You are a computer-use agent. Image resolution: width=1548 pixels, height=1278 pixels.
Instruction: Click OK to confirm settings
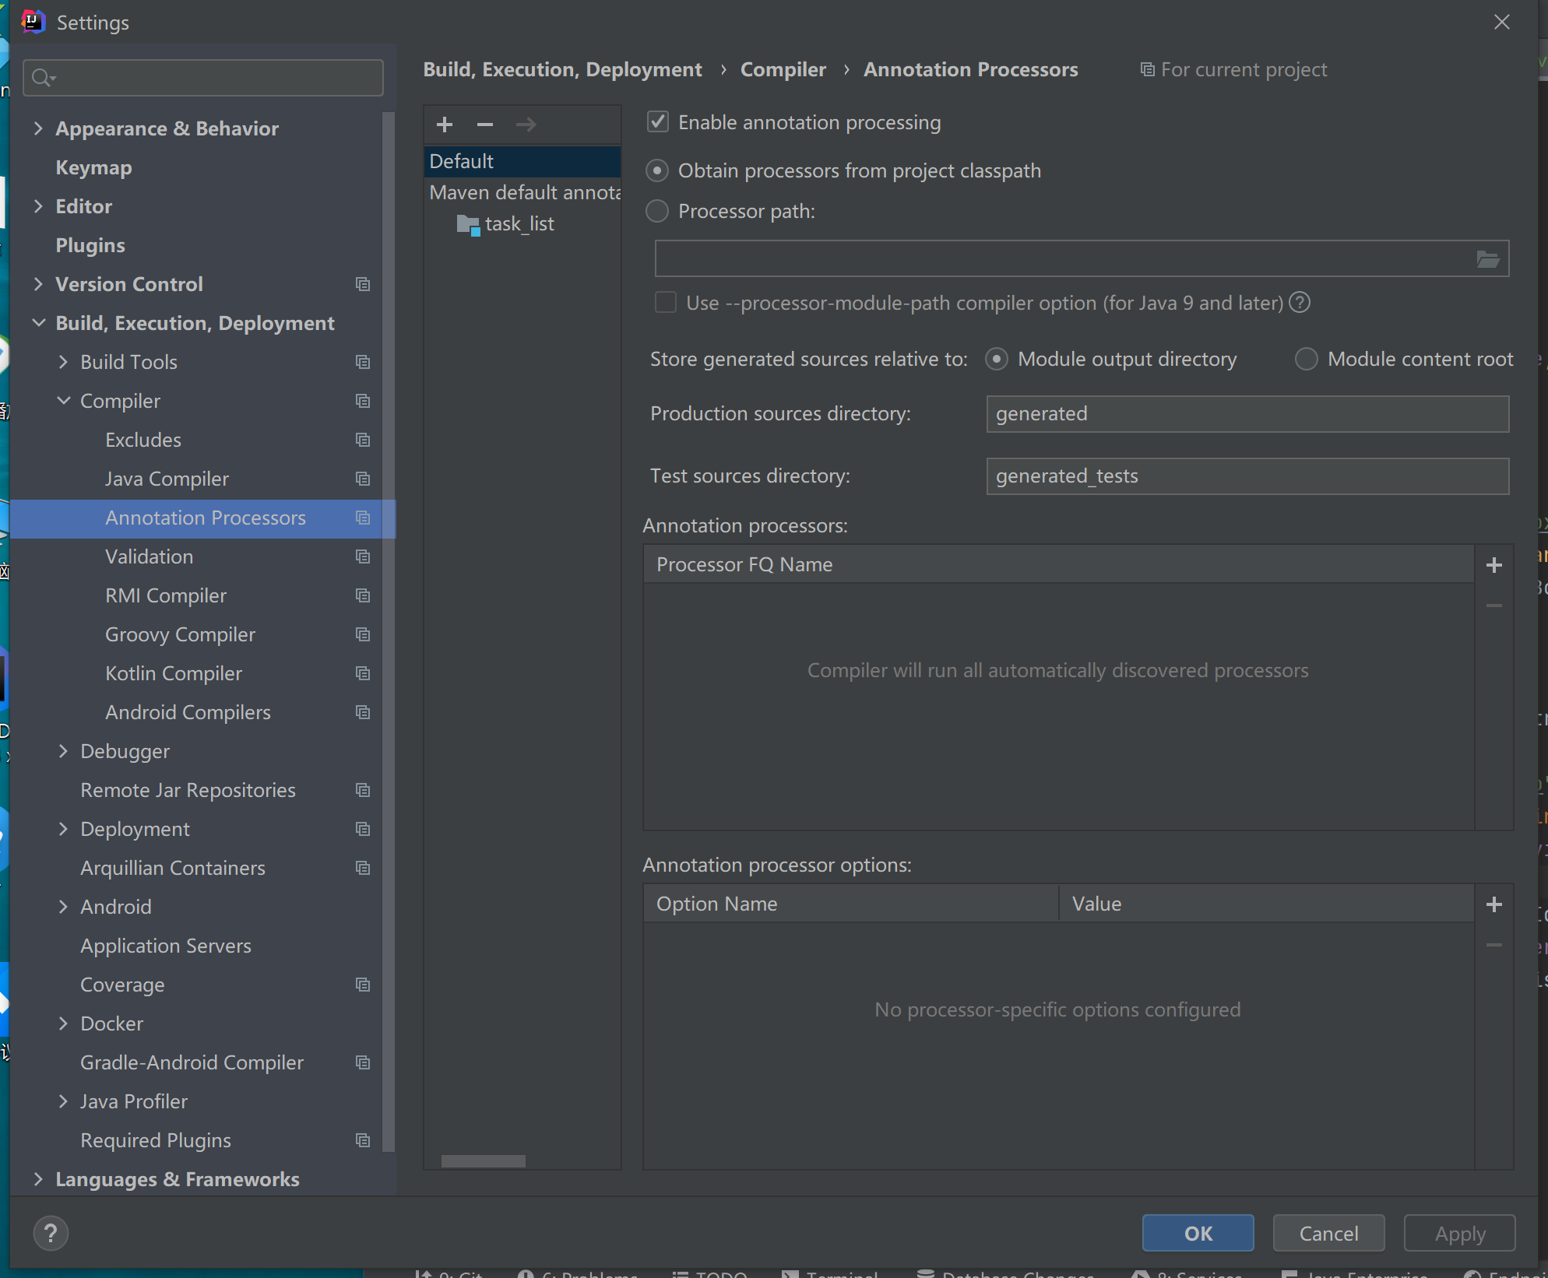(1198, 1233)
